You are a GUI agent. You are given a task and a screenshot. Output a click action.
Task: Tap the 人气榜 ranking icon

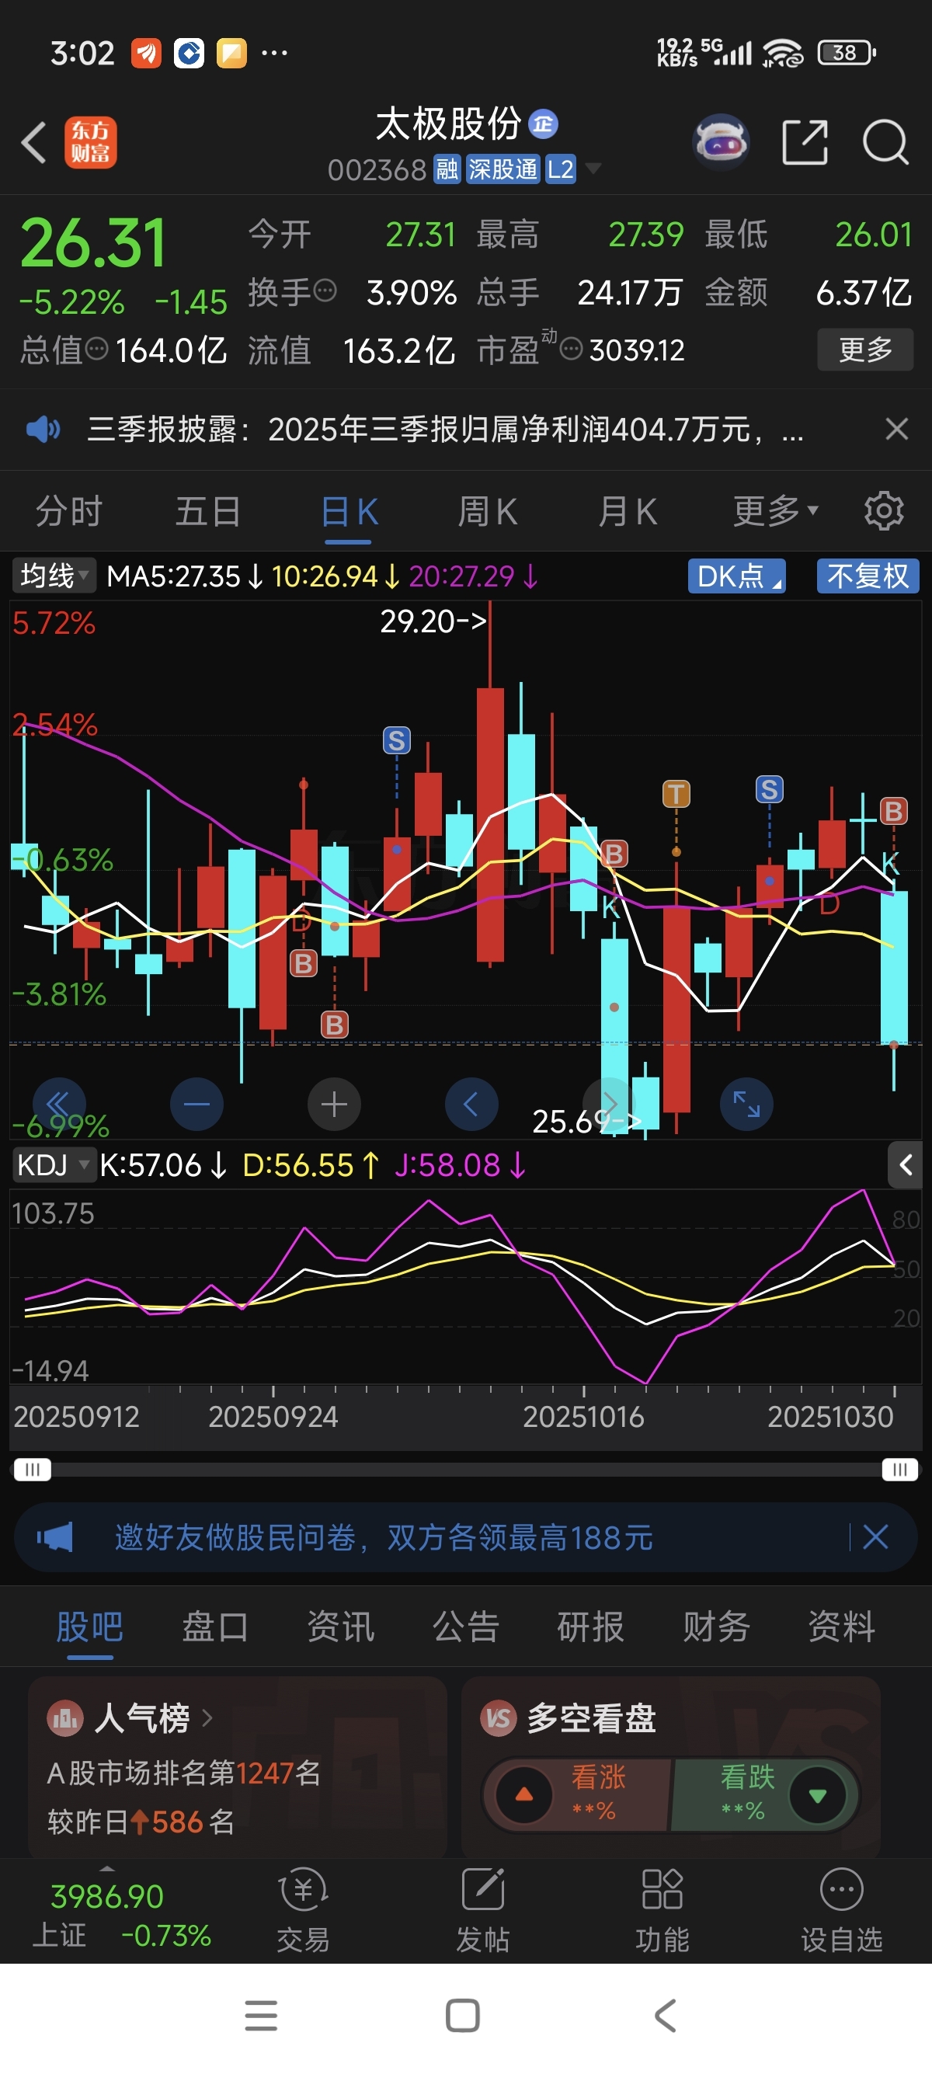65,1719
